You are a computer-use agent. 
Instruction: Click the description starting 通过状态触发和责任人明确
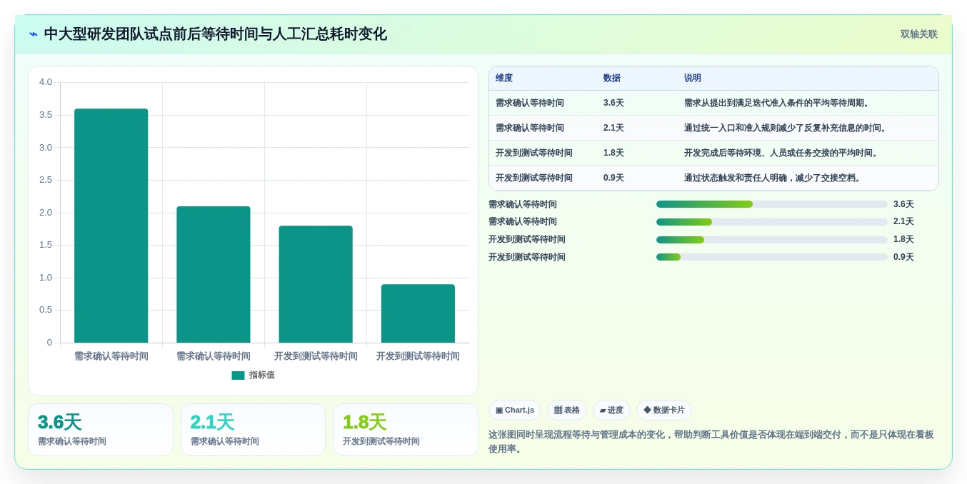coord(774,178)
